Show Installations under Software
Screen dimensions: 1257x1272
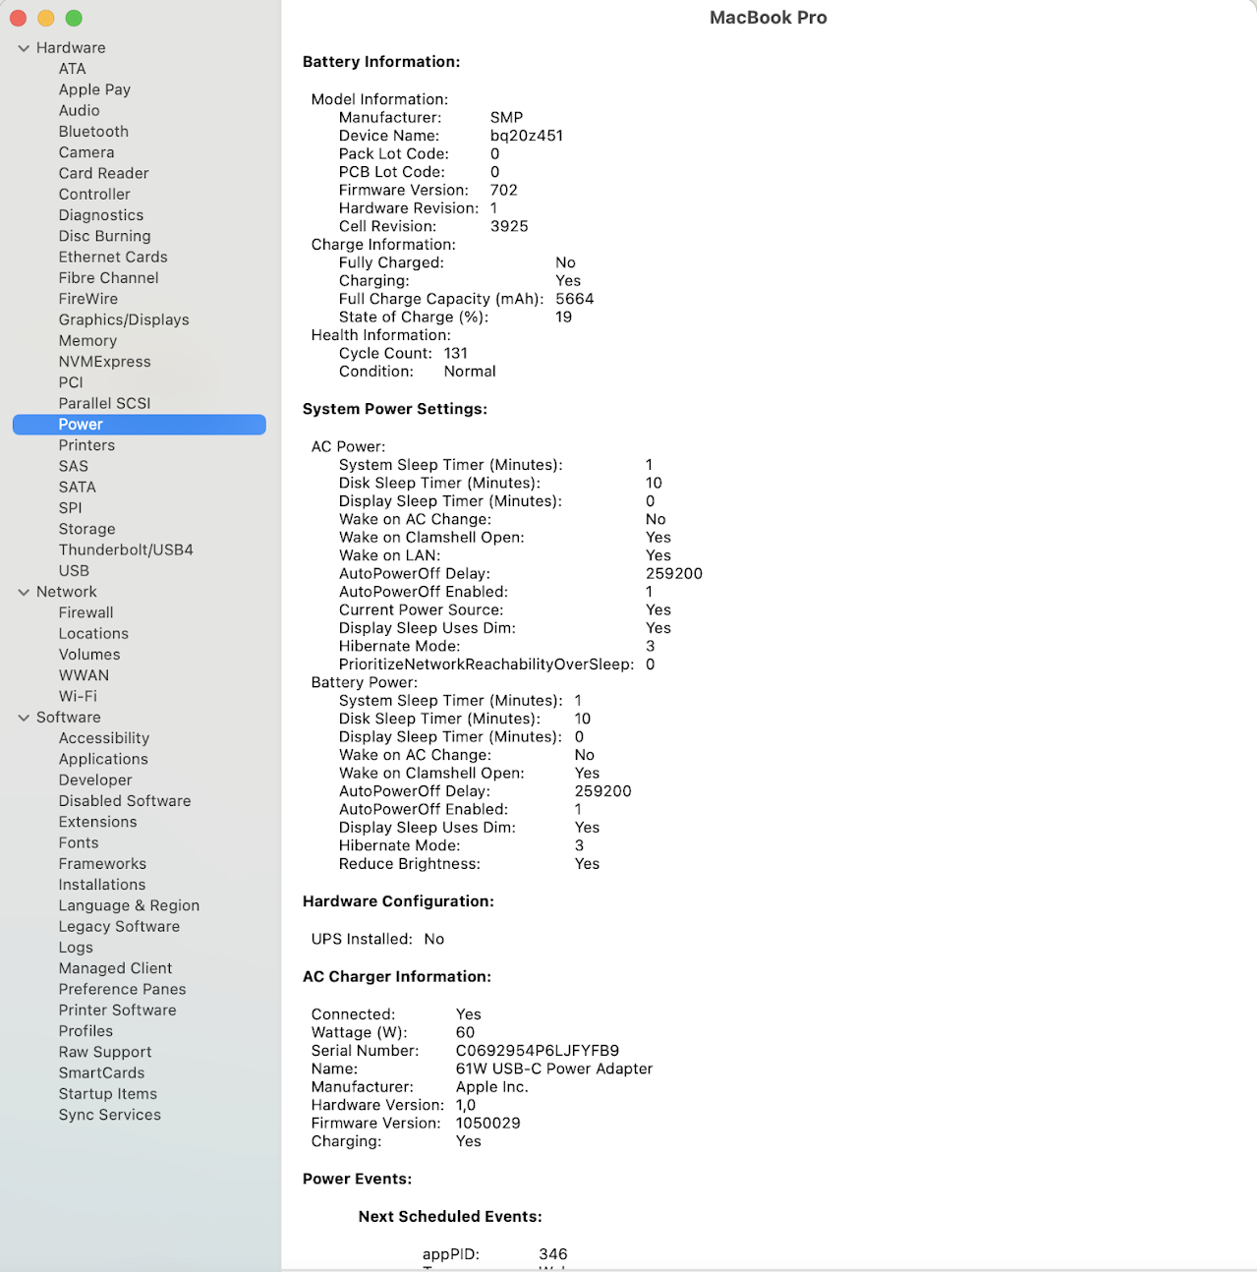tap(102, 885)
